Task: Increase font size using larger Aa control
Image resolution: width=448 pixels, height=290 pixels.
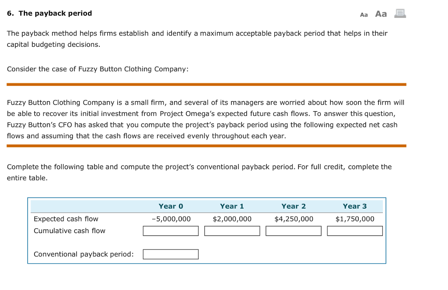Action: [x=380, y=14]
